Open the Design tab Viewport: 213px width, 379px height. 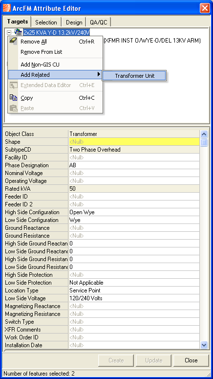point(74,22)
